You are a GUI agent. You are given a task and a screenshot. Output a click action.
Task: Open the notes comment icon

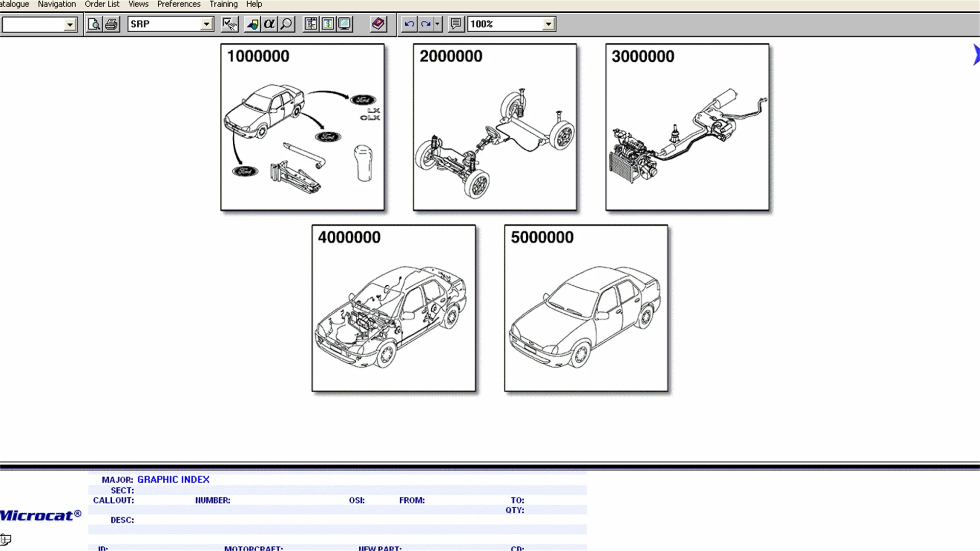point(456,24)
